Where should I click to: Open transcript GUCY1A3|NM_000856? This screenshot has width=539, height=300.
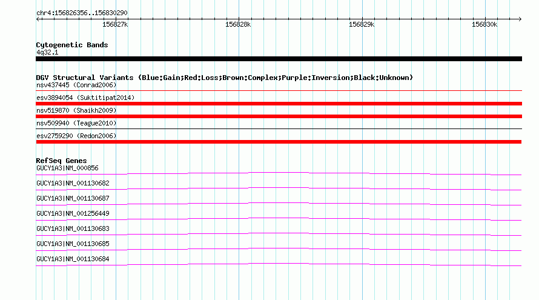pyautogui.click(x=67, y=168)
